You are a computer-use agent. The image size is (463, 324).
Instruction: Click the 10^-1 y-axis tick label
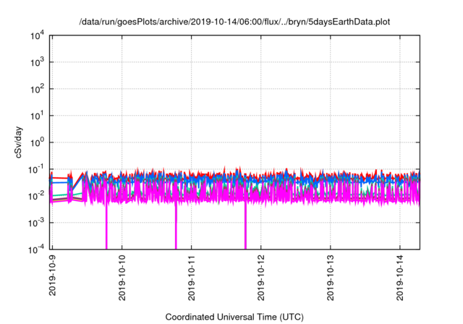click(x=37, y=169)
